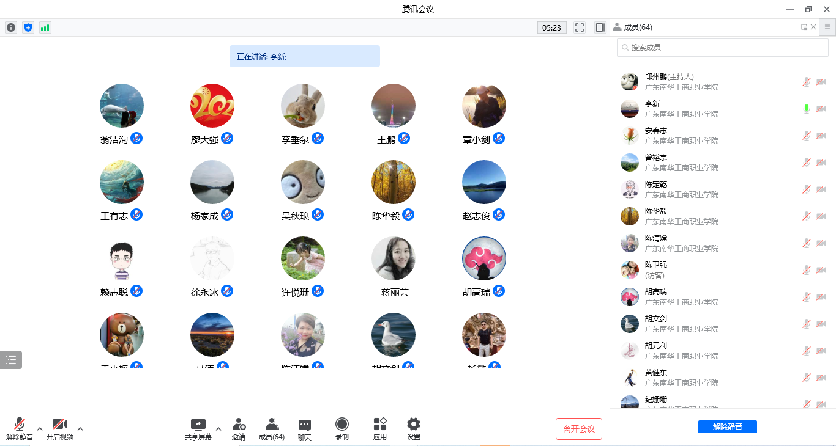Expand audio options arrow beside 解除静音
The image size is (836, 446).
click(40, 429)
